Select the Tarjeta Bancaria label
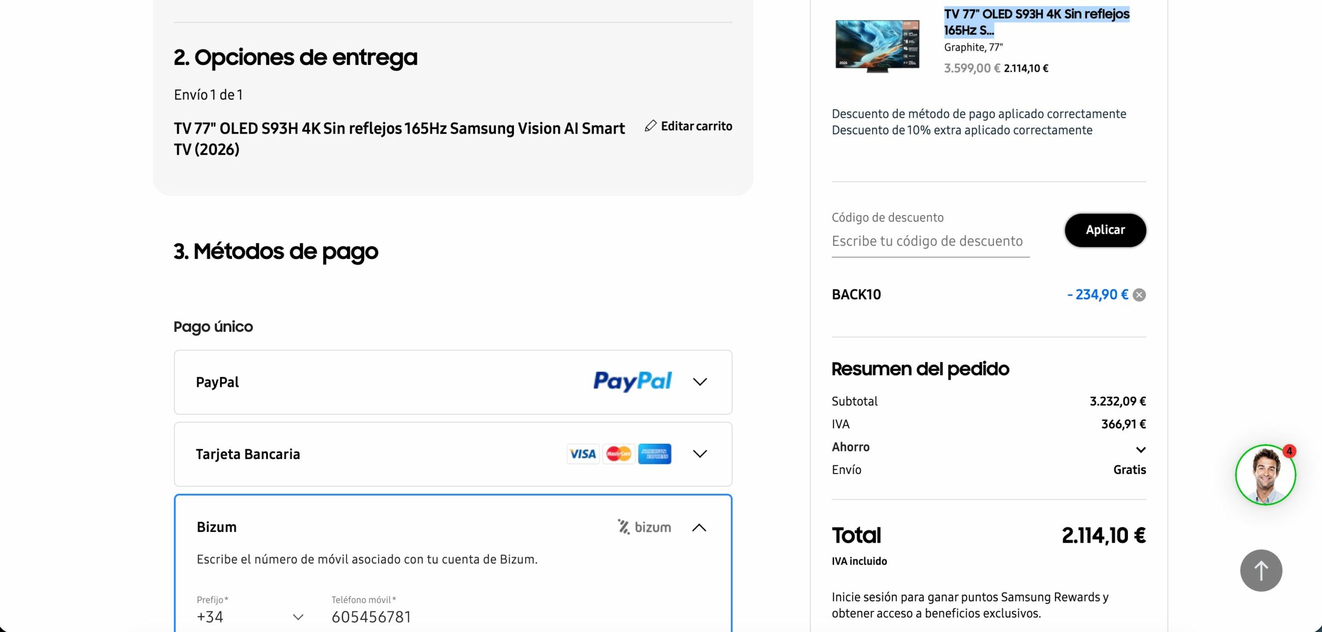The image size is (1322, 632). (x=248, y=454)
